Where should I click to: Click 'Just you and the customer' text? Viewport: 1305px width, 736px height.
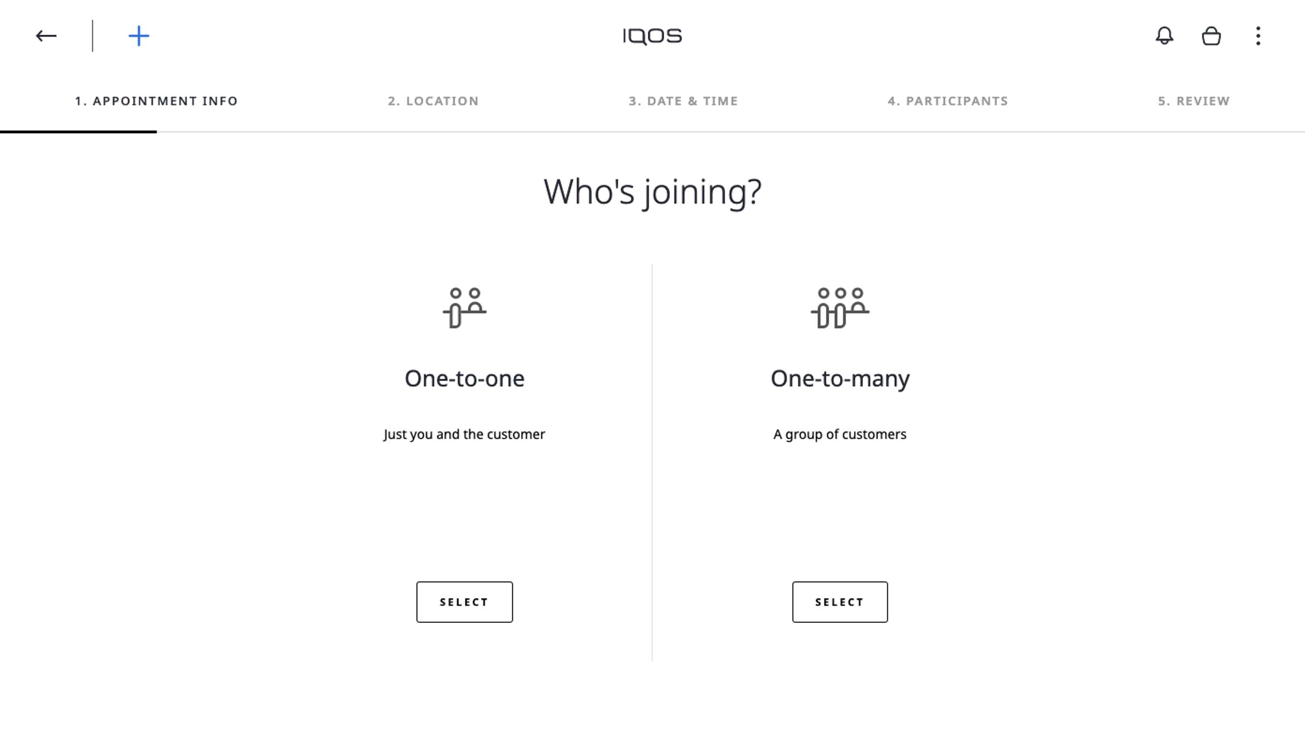tap(465, 435)
